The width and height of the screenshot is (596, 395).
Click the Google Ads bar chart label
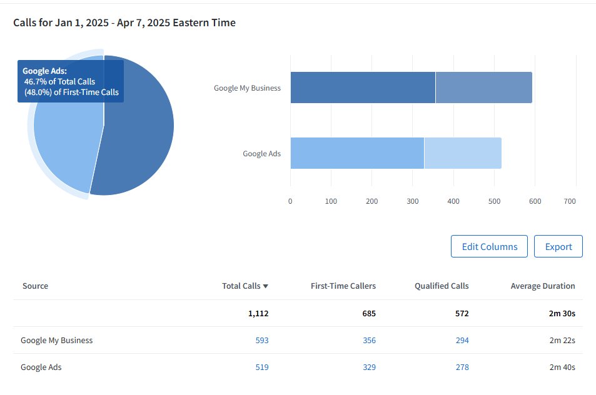(x=261, y=154)
